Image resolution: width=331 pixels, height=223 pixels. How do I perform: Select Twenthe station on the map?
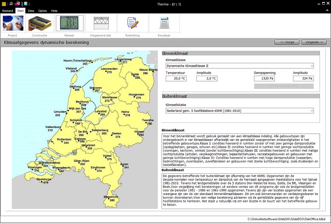148,122
